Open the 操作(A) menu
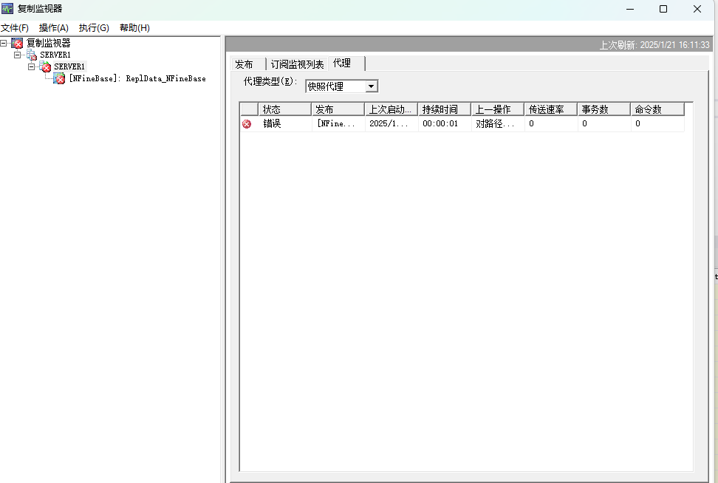718x483 pixels. (54, 28)
